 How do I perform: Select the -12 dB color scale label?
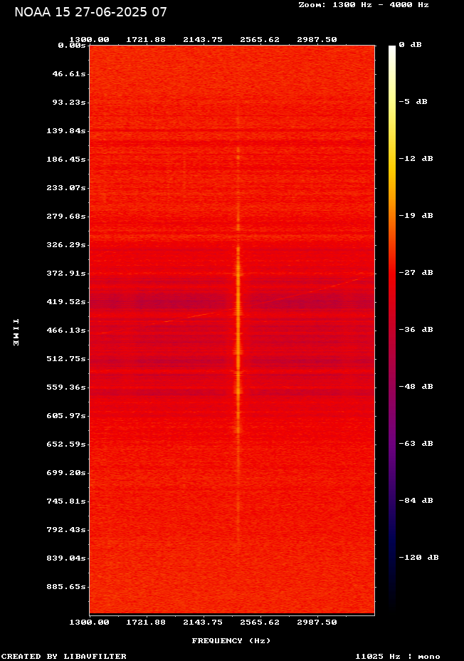click(416, 159)
